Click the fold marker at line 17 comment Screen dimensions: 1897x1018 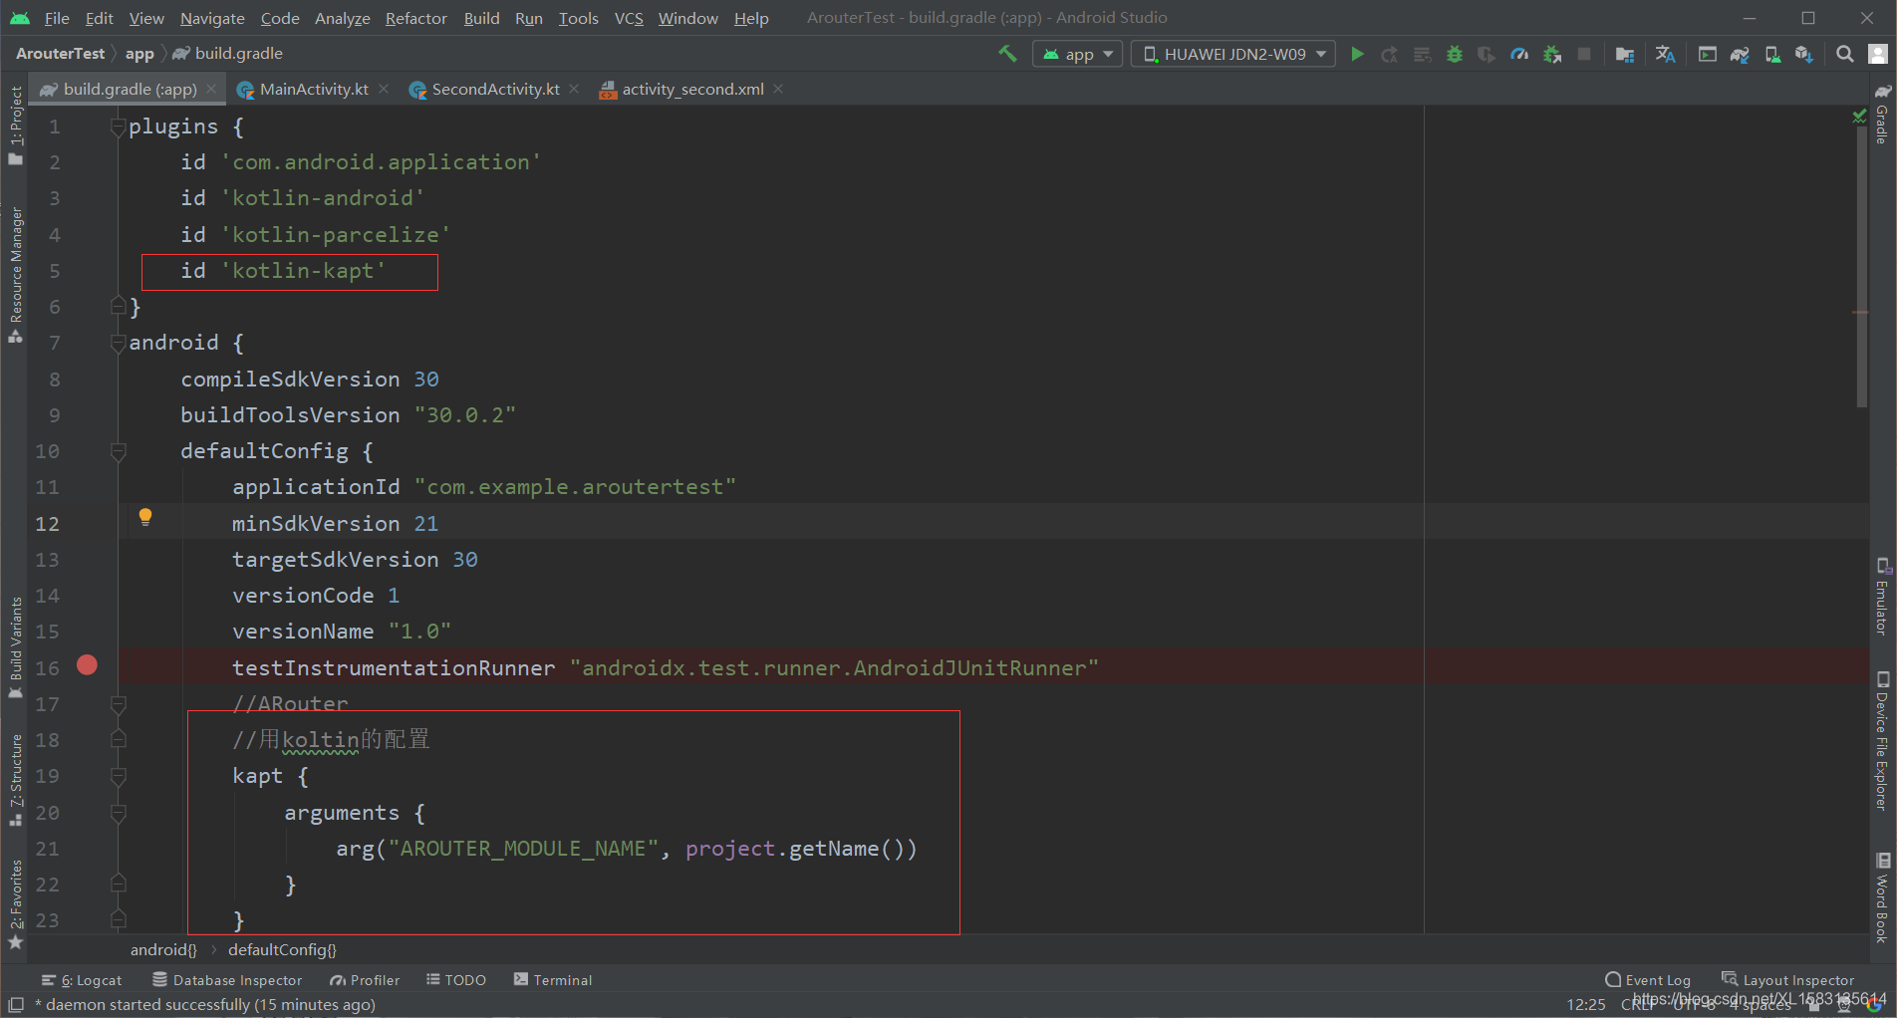119,704
